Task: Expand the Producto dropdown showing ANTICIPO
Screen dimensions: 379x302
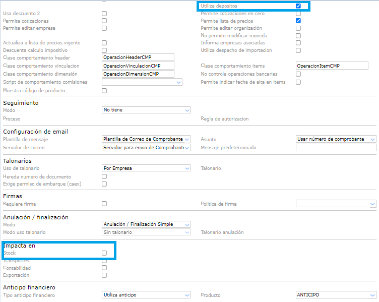Action: click(x=336, y=295)
